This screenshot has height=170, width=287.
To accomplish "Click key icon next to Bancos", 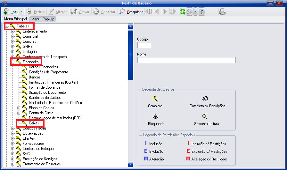I will click(x=25, y=77).
